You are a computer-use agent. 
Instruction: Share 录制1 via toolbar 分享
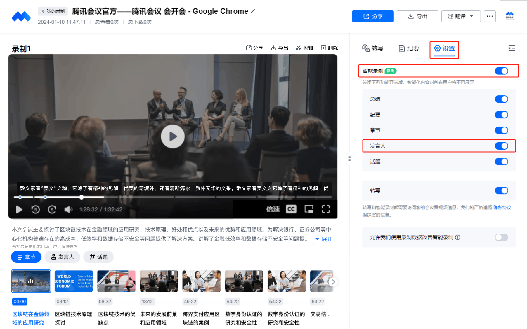[x=255, y=48]
